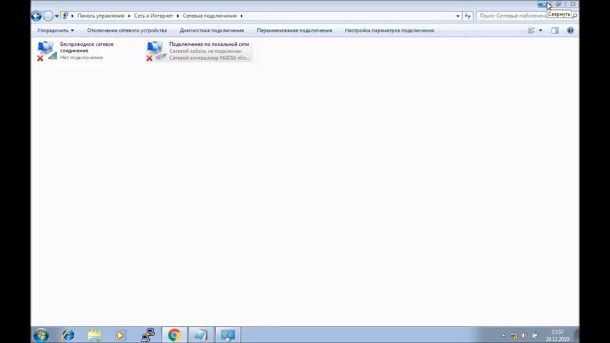This screenshot has height=343, width=610.
Task: Switch to Control Panel taskbar window
Action: click(228, 335)
